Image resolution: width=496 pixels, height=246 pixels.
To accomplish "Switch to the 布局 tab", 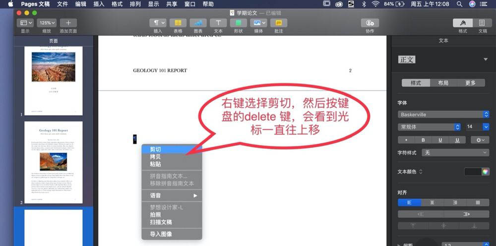I will (x=443, y=83).
